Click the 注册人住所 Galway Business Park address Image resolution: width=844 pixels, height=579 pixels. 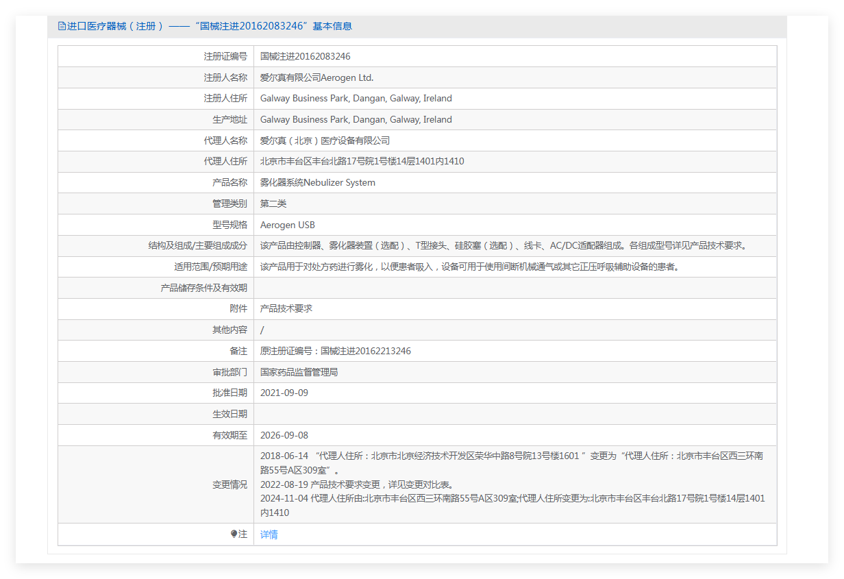(356, 99)
